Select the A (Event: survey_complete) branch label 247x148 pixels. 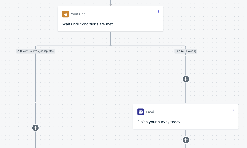[x=35, y=51]
